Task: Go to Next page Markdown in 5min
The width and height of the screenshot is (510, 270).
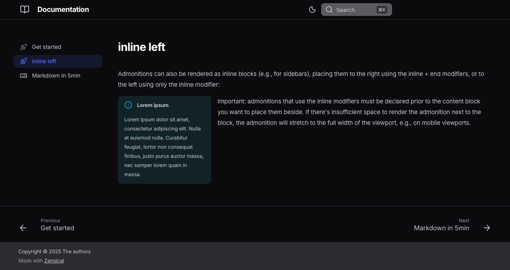Action: click(441, 228)
